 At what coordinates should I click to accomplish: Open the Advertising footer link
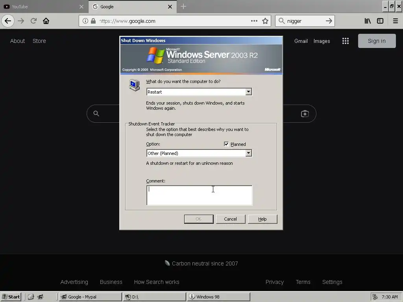(x=74, y=282)
